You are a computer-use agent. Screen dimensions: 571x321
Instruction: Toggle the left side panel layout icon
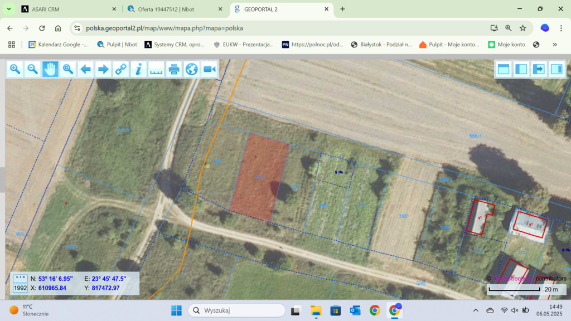coord(521,69)
